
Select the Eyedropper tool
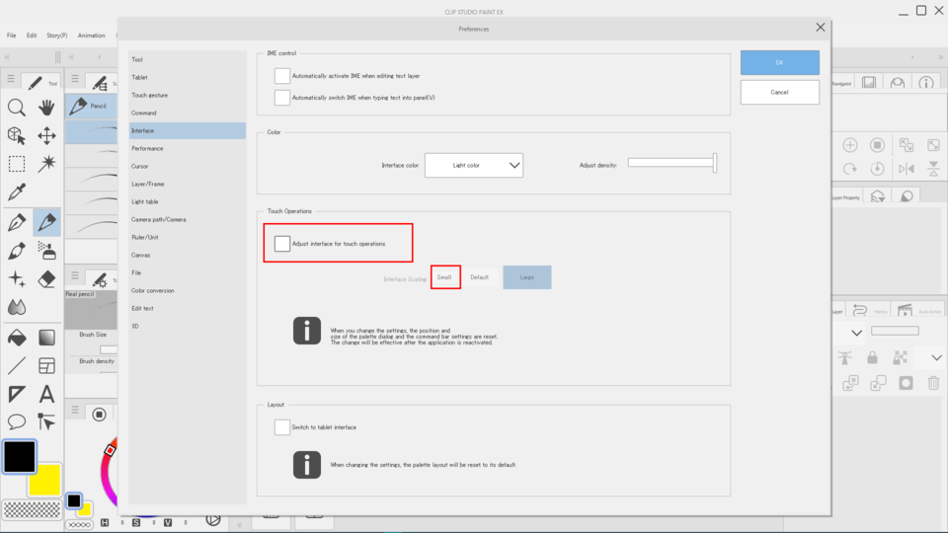(x=17, y=192)
